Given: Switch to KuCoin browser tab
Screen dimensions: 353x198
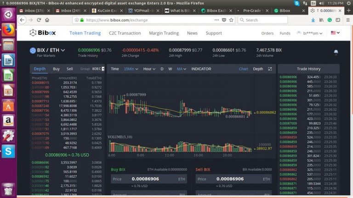Looking at the screenshot, I should click(108, 11).
